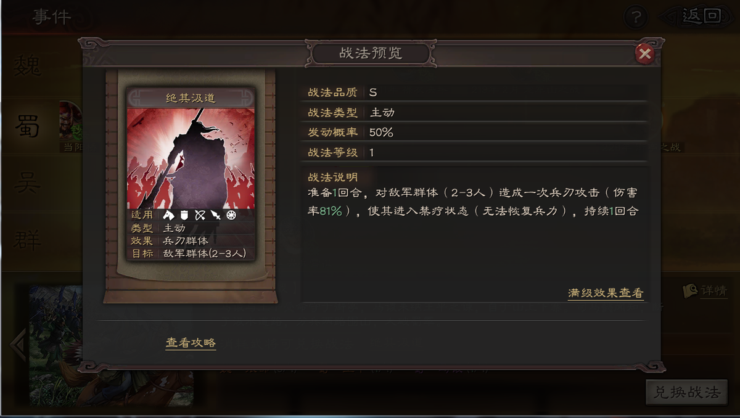This screenshot has height=418, width=740.
Task: Click the bow archer icon
Action: coord(200,215)
